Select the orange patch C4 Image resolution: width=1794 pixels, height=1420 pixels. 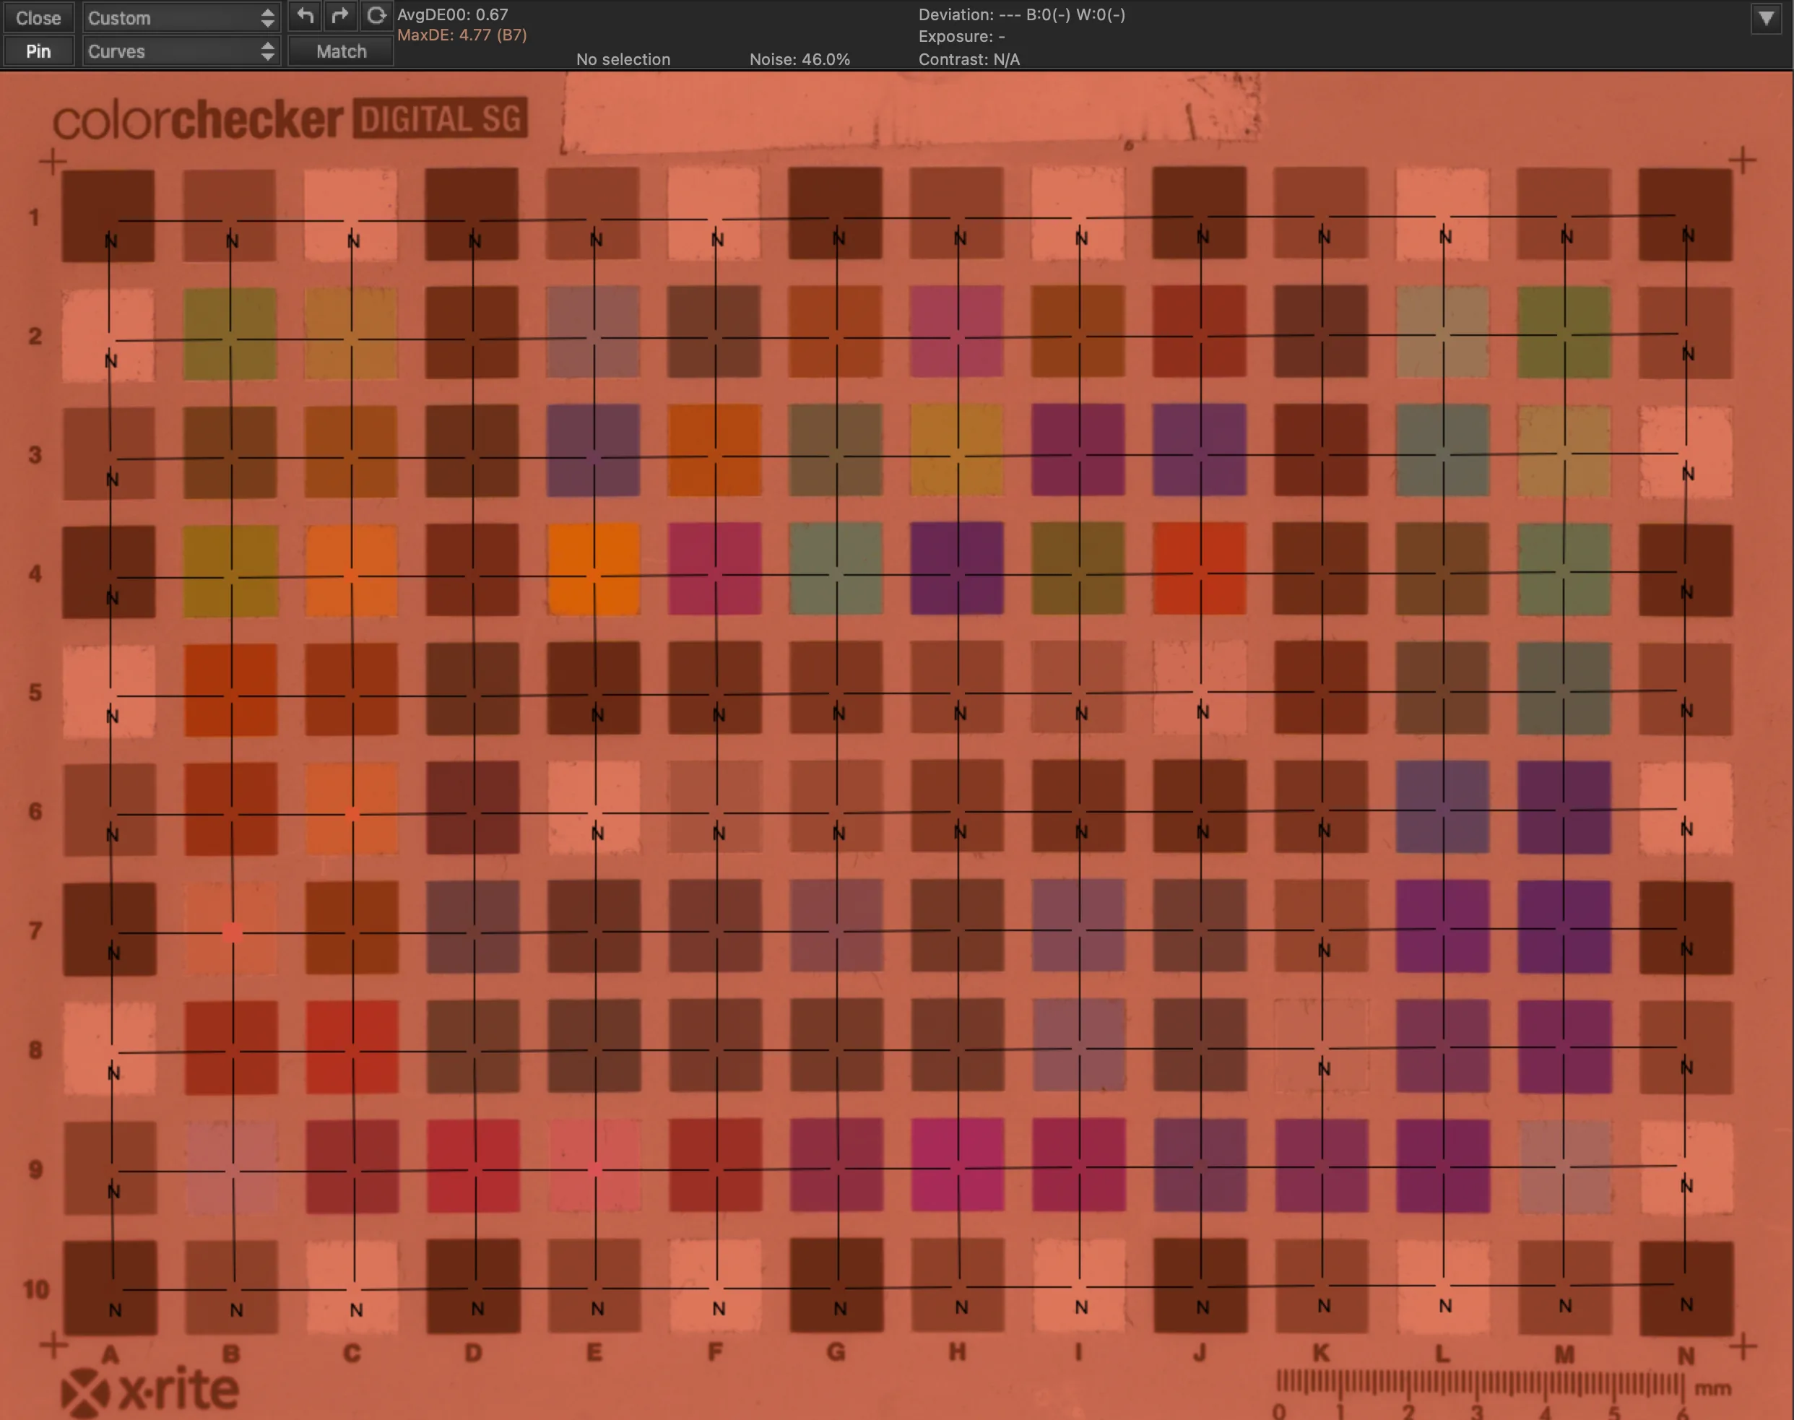tap(352, 571)
